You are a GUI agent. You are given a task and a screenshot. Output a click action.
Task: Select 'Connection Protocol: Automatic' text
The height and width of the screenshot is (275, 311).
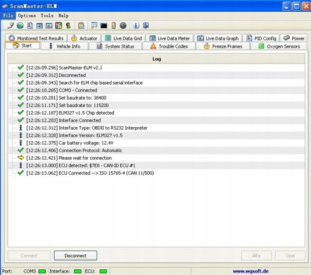pos(90,151)
